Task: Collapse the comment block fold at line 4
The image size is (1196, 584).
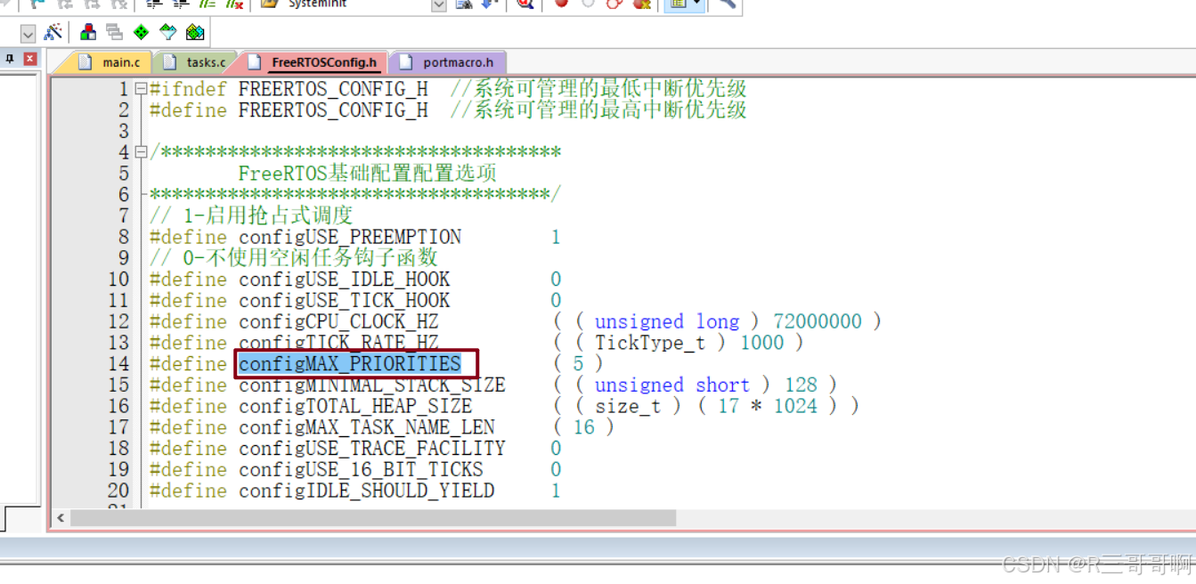Action: 141,152
